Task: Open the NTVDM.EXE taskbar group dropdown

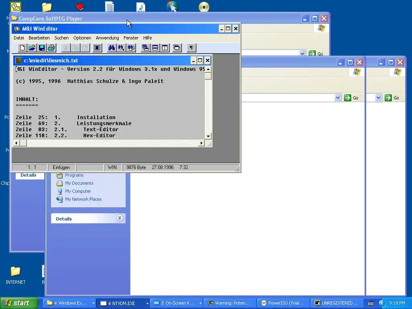Action: pos(147,303)
